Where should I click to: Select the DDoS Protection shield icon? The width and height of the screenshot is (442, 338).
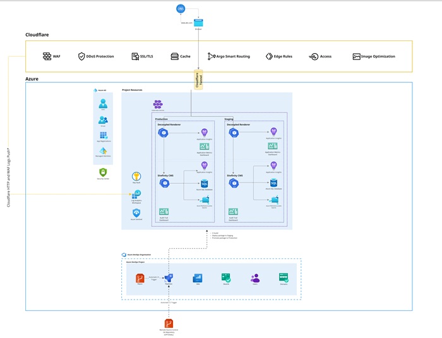[81, 56]
